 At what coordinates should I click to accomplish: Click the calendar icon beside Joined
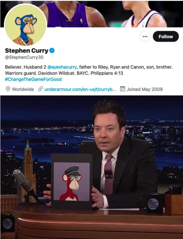click(x=123, y=89)
